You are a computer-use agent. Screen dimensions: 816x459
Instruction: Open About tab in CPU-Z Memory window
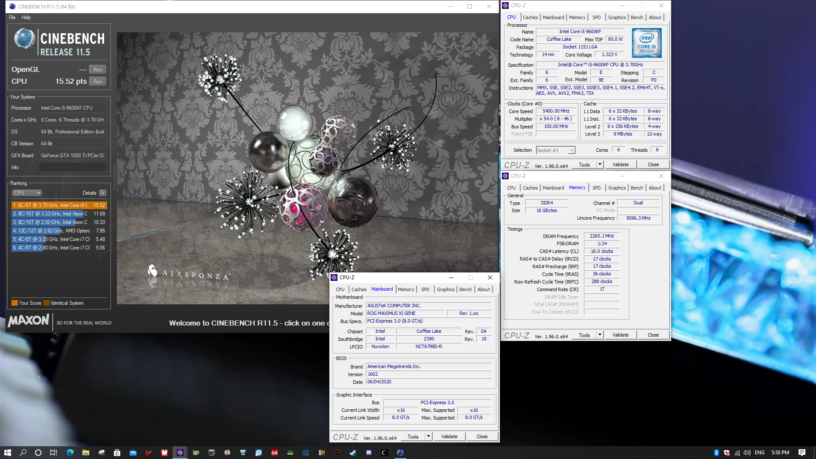click(654, 188)
